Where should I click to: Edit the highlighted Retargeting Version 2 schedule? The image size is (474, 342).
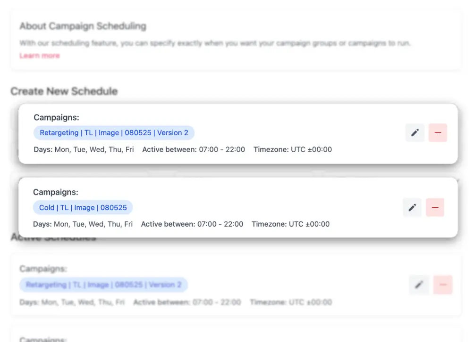coord(415,133)
